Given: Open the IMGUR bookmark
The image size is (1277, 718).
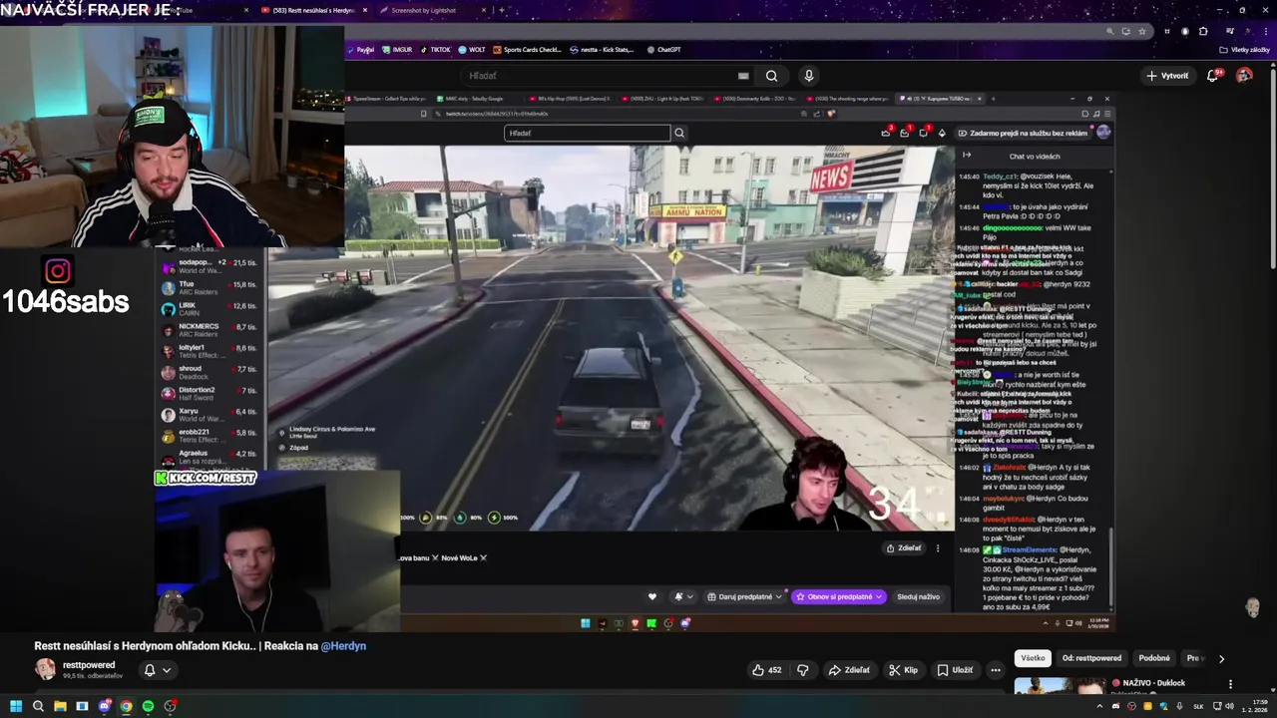Looking at the screenshot, I should point(397,49).
